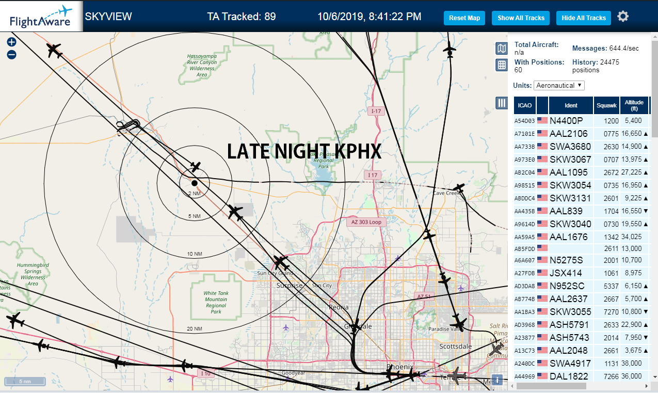Click the SKYVIEW title text
Viewport: 658px width, 393px height.
(108, 17)
